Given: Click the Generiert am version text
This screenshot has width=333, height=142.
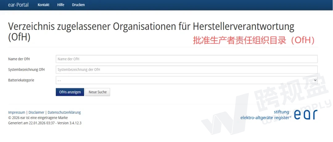Looking at the screenshot, I should pyautogui.click(x=45, y=123).
